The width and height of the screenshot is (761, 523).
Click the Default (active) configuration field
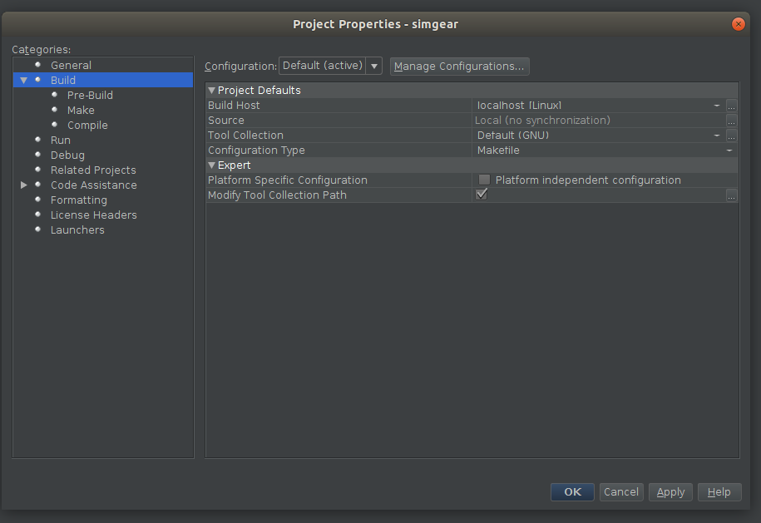(322, 66)
